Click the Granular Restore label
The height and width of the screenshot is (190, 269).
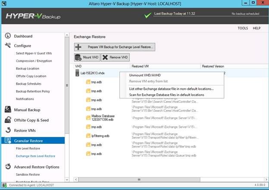pos(28,141)
